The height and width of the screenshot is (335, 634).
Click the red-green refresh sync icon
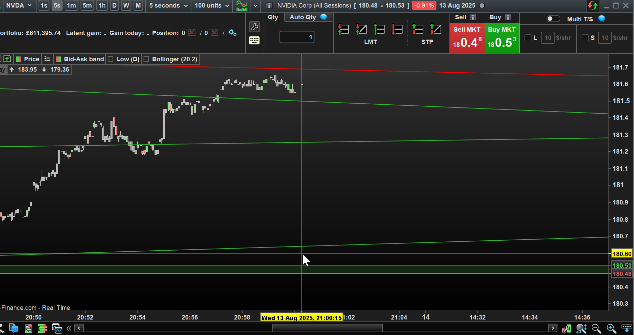(593, 6)
